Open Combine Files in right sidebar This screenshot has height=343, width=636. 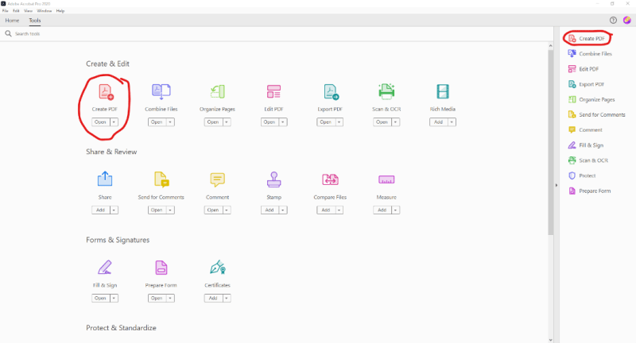point(590,53)
